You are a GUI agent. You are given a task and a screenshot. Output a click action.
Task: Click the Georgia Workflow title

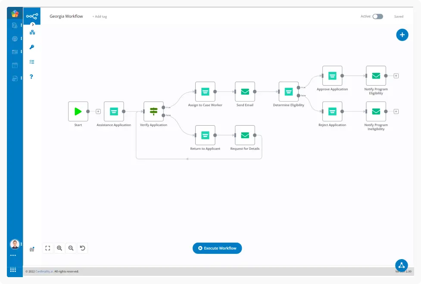[x=66, y=16]
